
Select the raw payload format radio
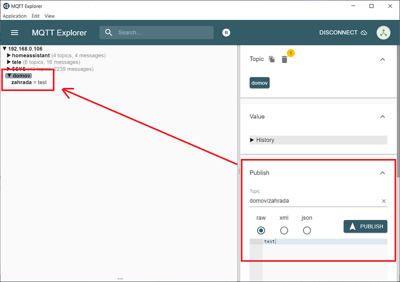[x=261, y=230]
